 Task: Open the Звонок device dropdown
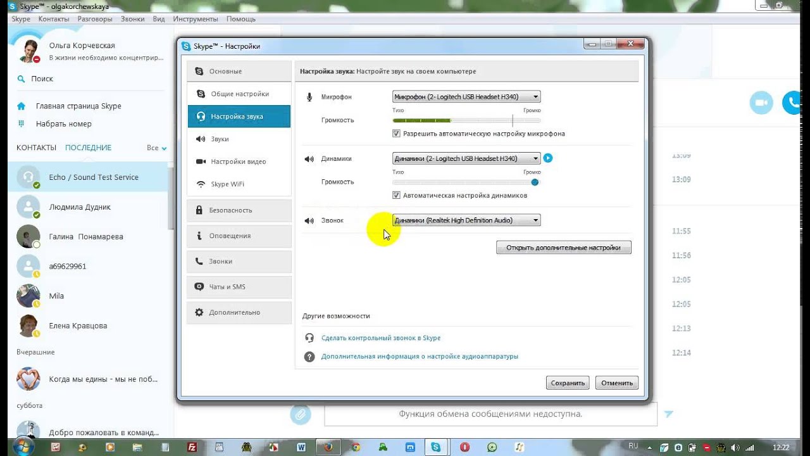(466, 220)
